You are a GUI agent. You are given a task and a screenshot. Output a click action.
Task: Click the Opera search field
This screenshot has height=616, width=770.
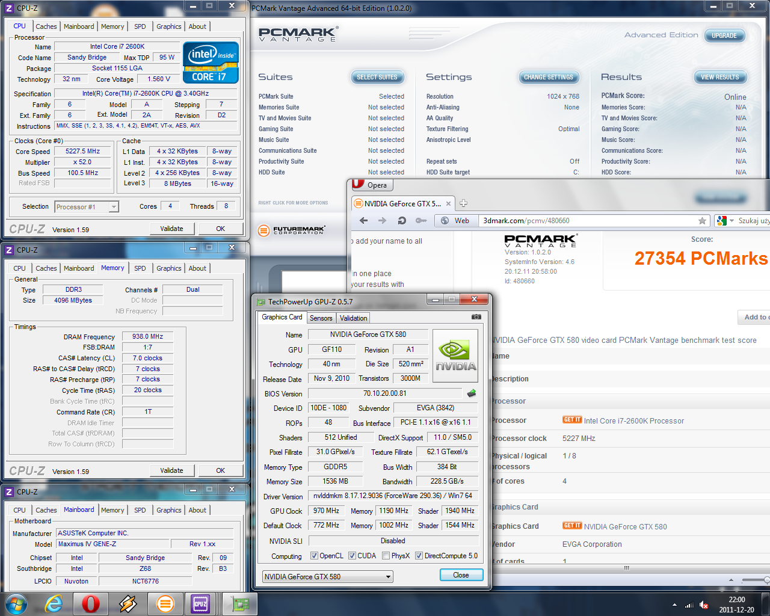click(x=753, y=221)
